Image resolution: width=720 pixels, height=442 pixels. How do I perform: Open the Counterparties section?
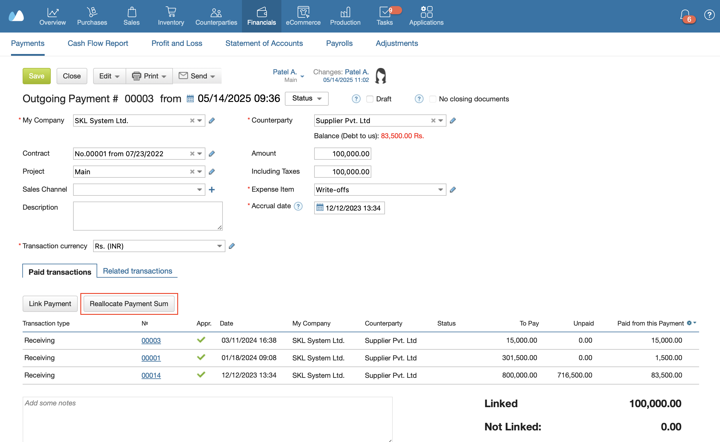pos(216,16)
